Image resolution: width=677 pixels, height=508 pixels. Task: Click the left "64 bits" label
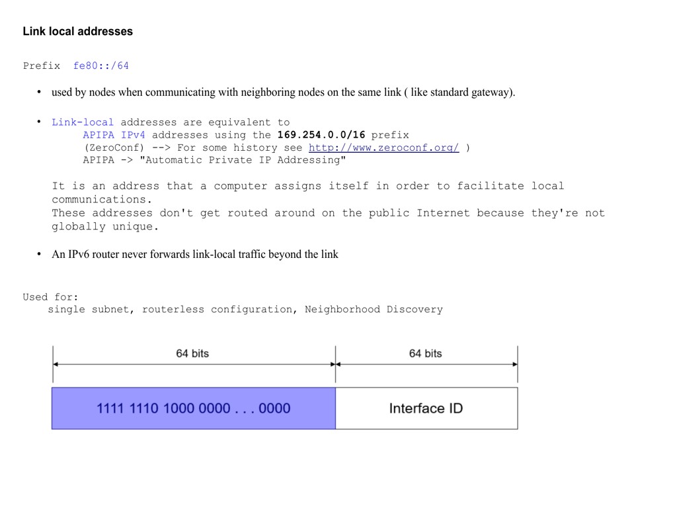point(192,353)
